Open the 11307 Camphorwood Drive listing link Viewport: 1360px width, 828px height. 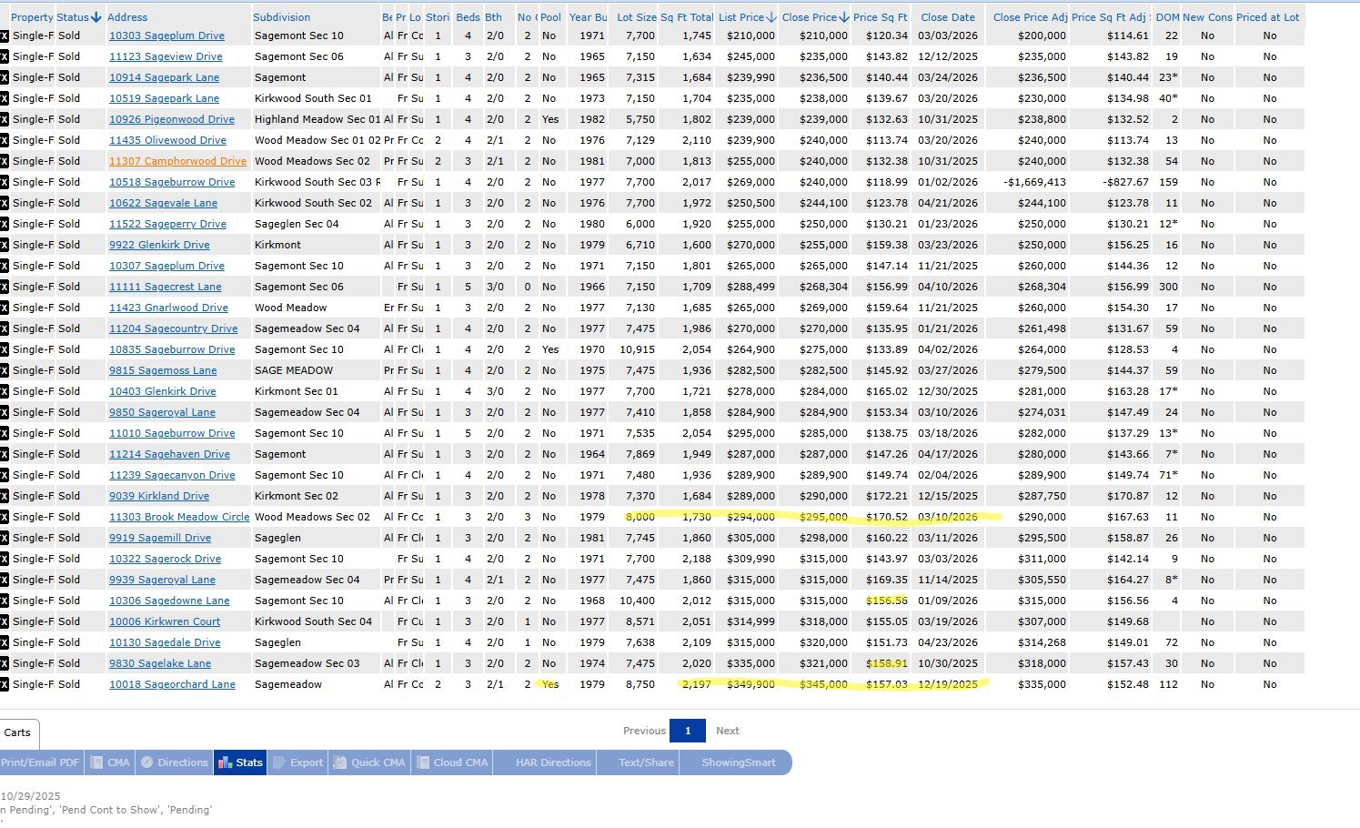point(177,161)
